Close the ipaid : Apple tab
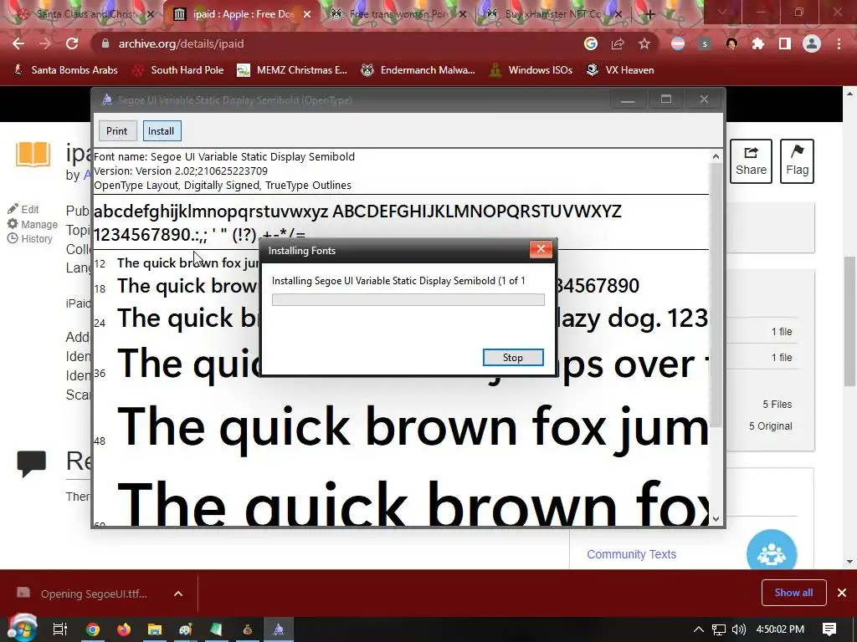 [x=307, y=14]
